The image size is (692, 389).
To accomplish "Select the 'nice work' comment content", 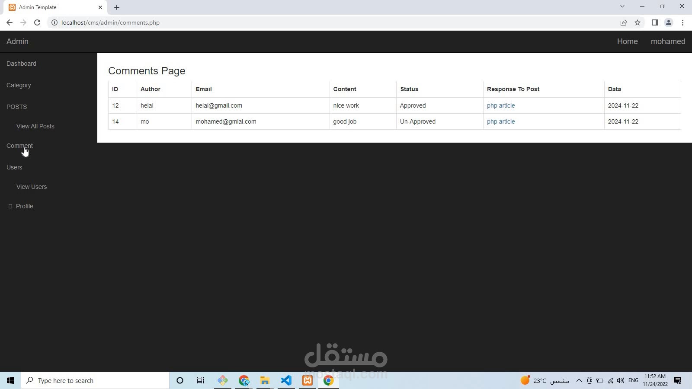I will (346, 105).
